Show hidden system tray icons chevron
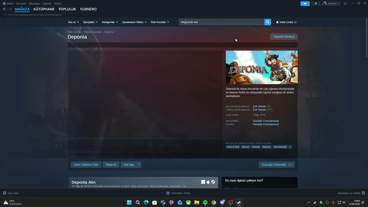The height and width of the screenshot is (207, 368). point(309,202)
